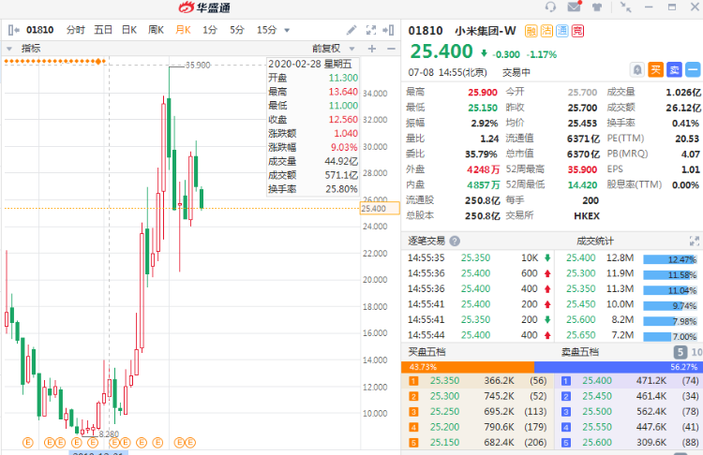Viewport: 703px width, 455px height.
Task: Click the orange 买 buy button
Action: [x=655, y=70]
